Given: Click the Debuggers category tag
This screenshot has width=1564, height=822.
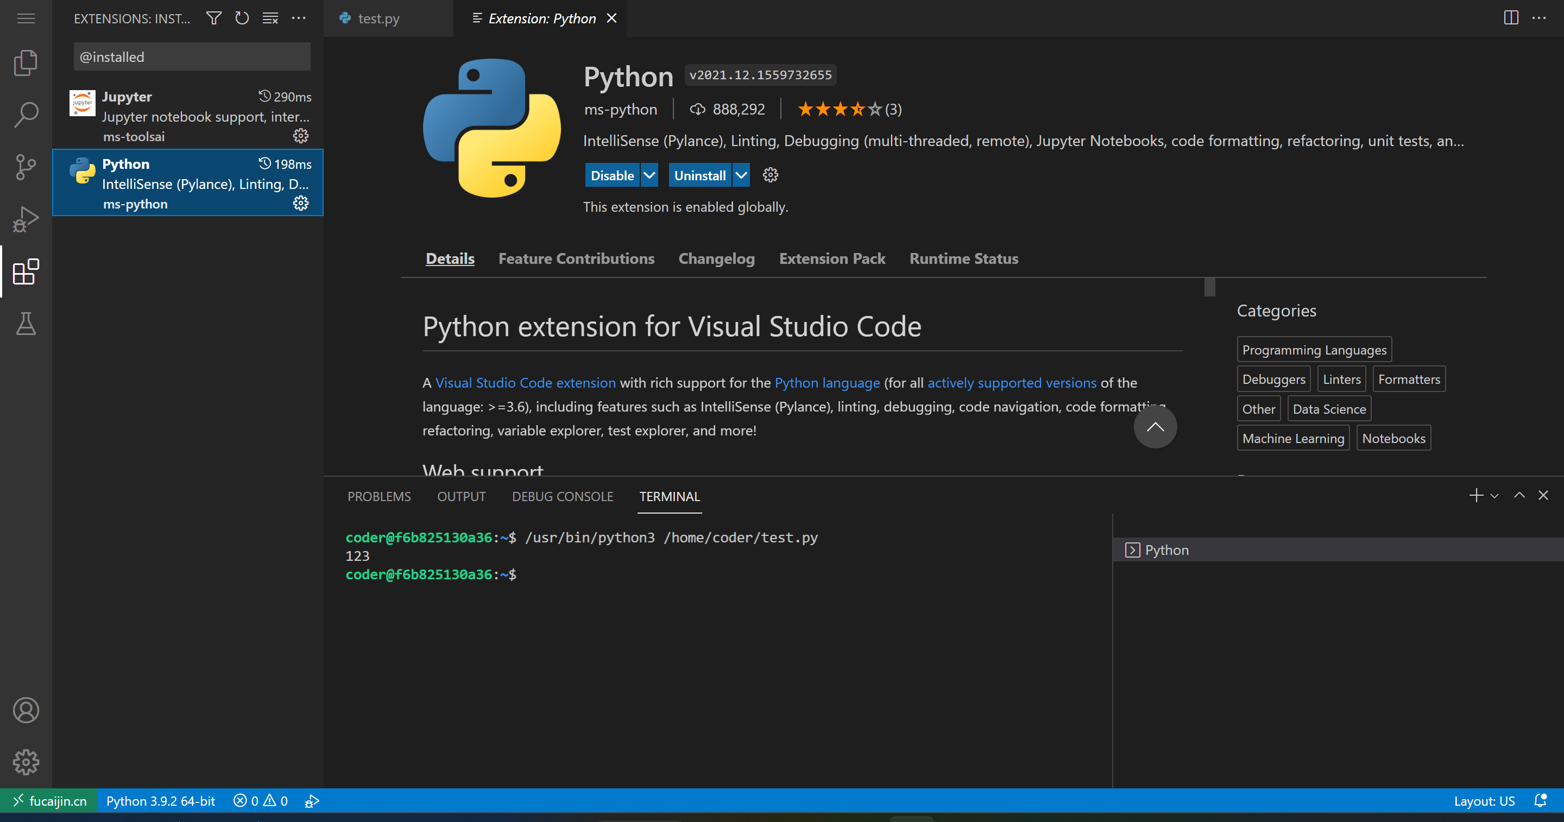Looking at the screenshot, I should click(1273, 380).
